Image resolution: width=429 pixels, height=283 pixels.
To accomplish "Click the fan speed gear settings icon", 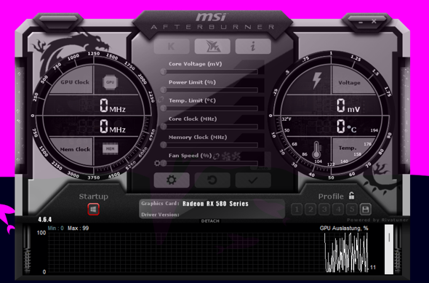I will 157,164.
